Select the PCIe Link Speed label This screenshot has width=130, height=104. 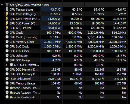[20, 79]
